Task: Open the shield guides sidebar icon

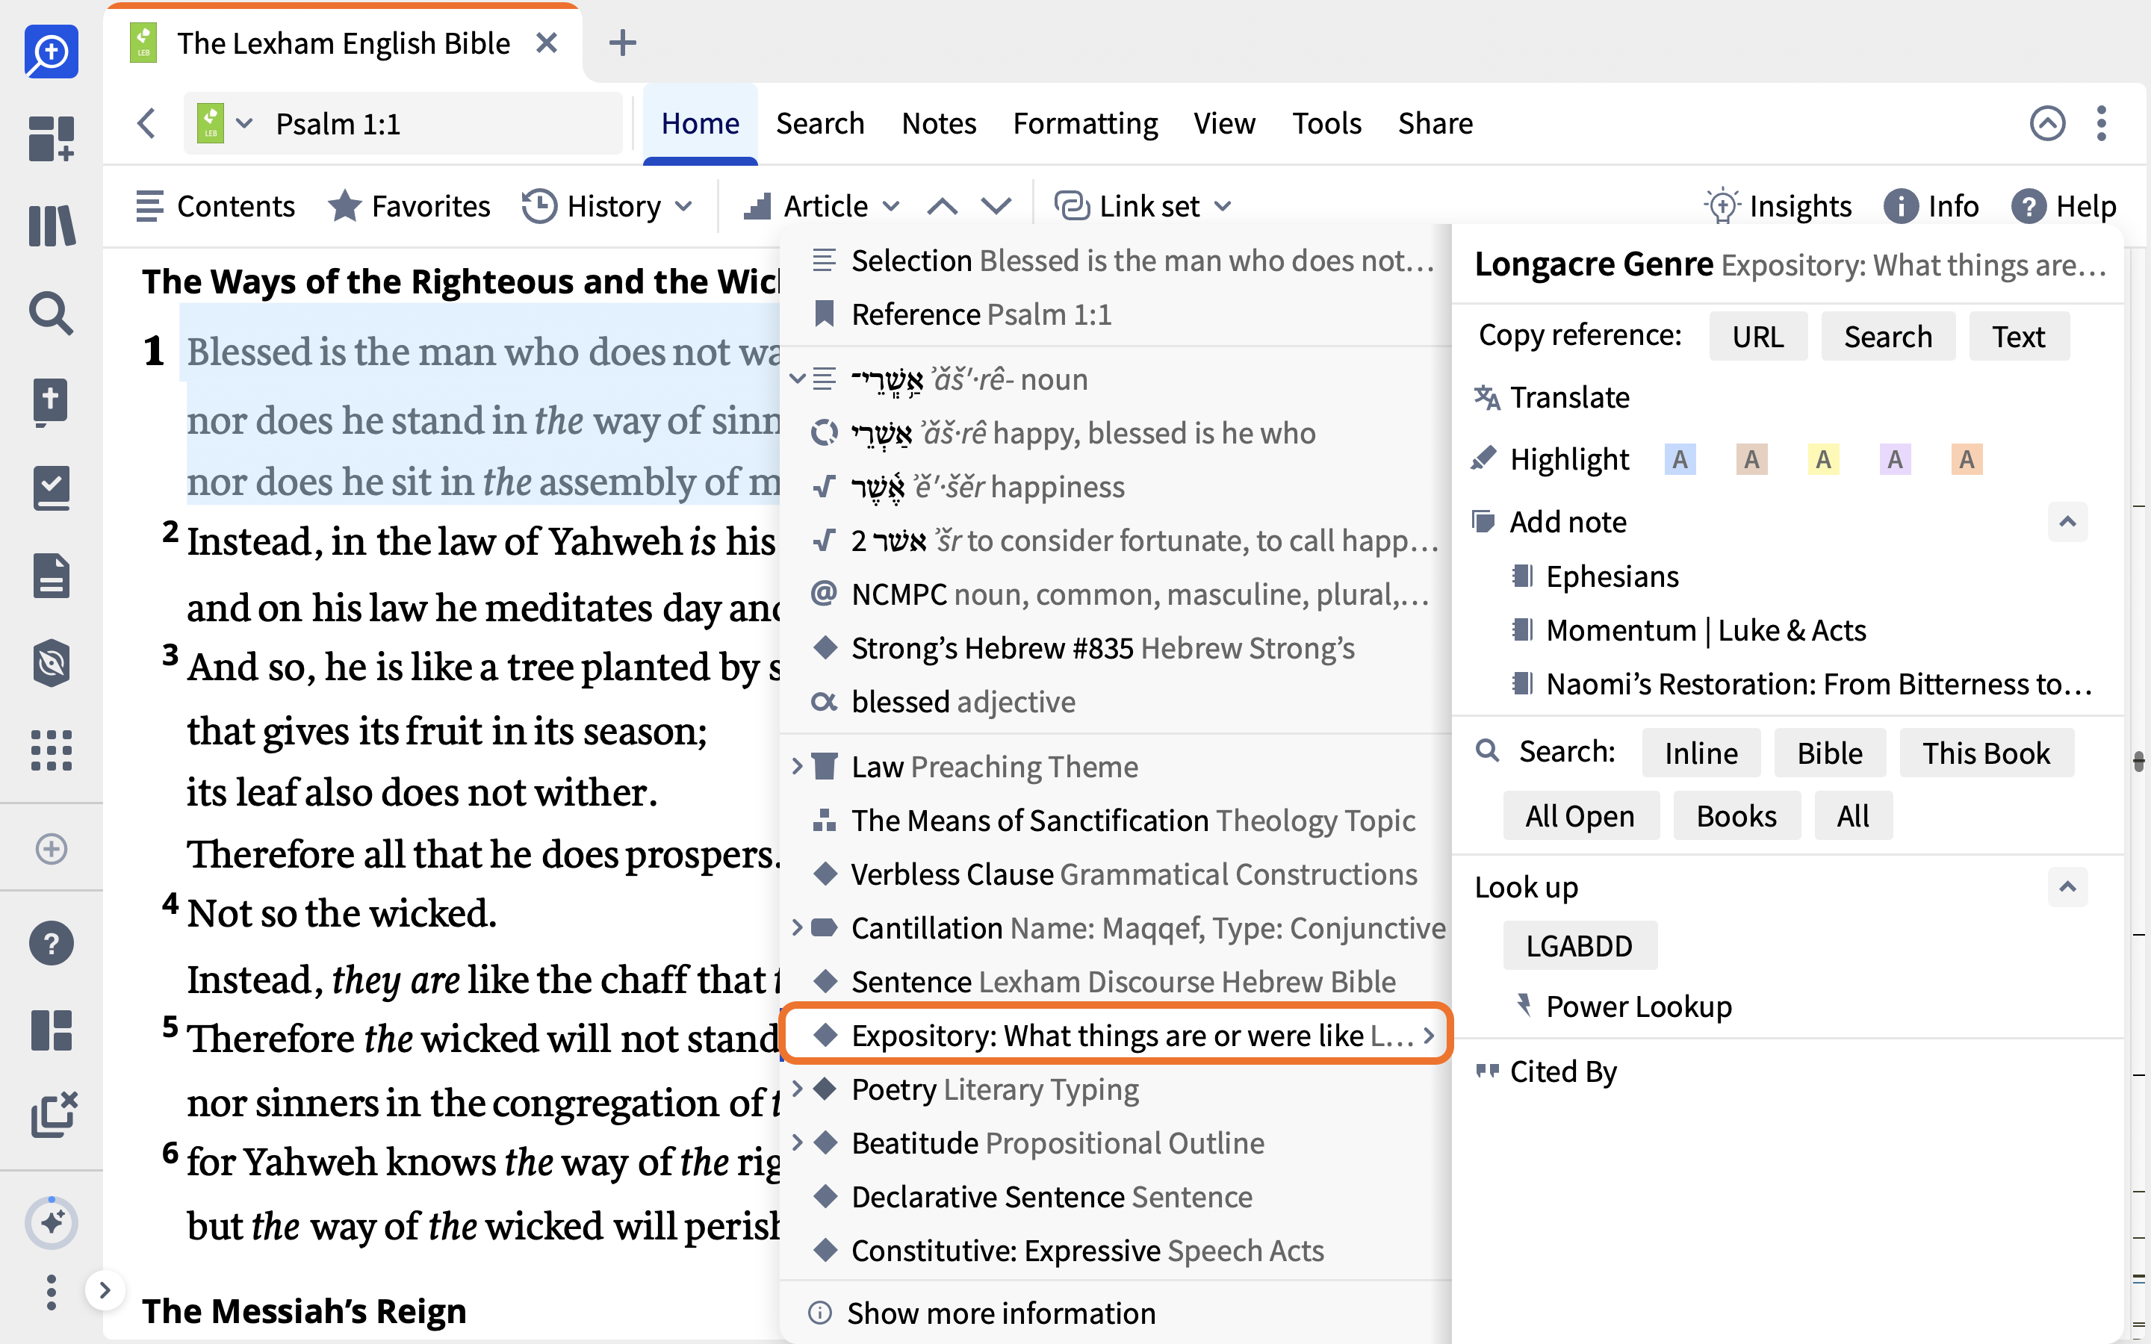Action: [52, 662]
